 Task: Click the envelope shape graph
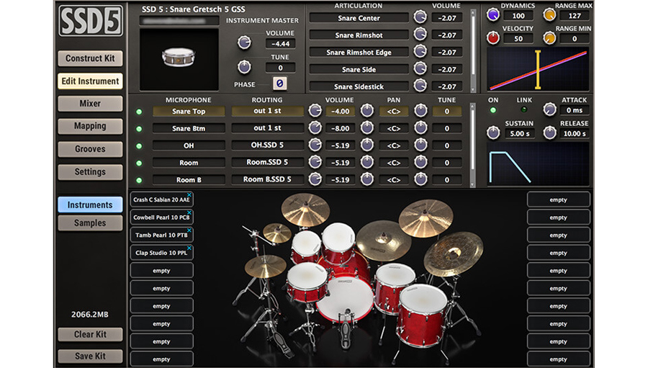(538, 164)
